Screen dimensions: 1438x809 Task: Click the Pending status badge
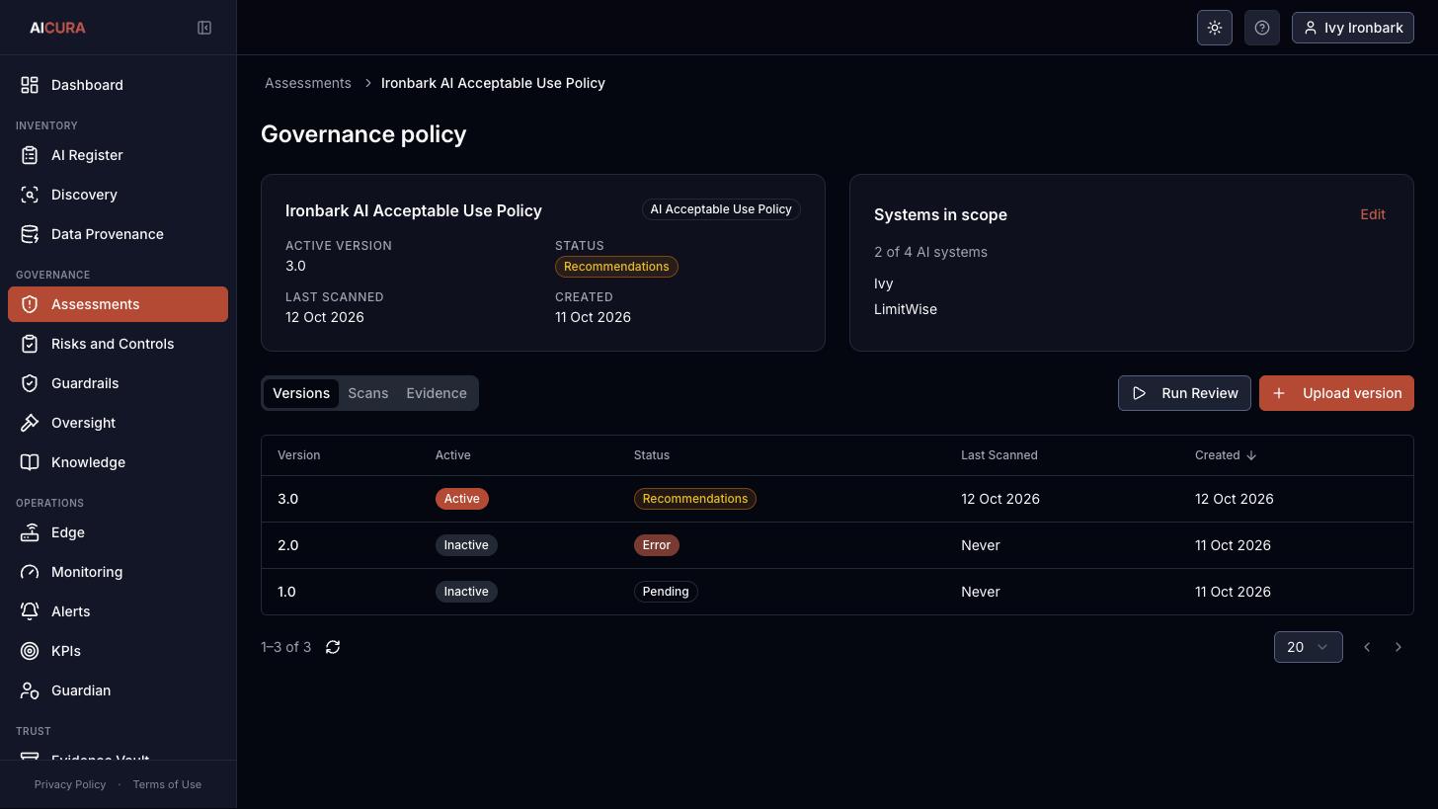[x=666, y=592]
